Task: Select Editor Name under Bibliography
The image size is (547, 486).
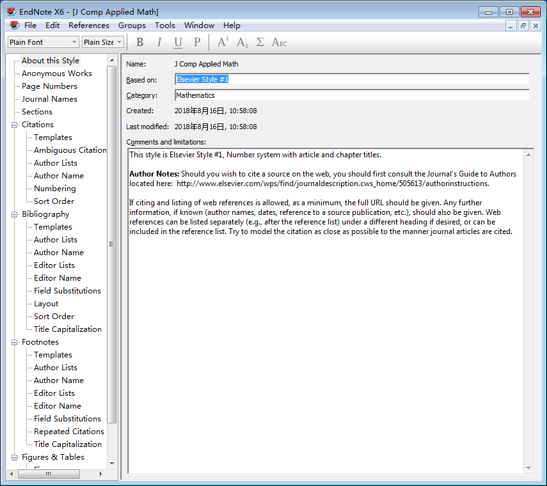Action: click(x=58, y=278)
